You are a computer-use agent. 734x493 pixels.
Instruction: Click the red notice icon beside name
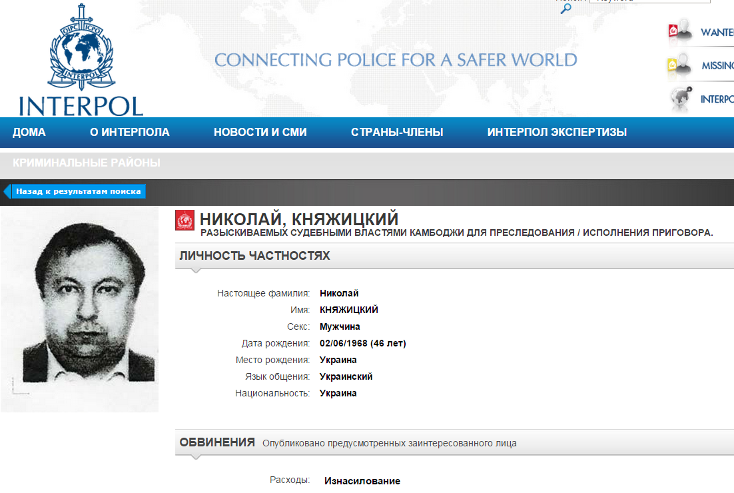[184, 220]
